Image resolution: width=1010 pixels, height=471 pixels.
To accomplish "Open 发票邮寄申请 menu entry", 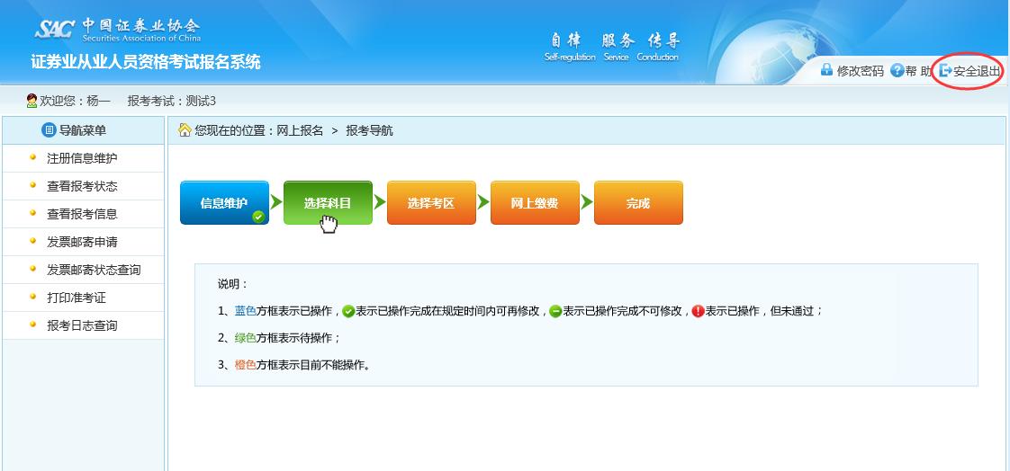I will pyautogui.click(x=82, y=242).
